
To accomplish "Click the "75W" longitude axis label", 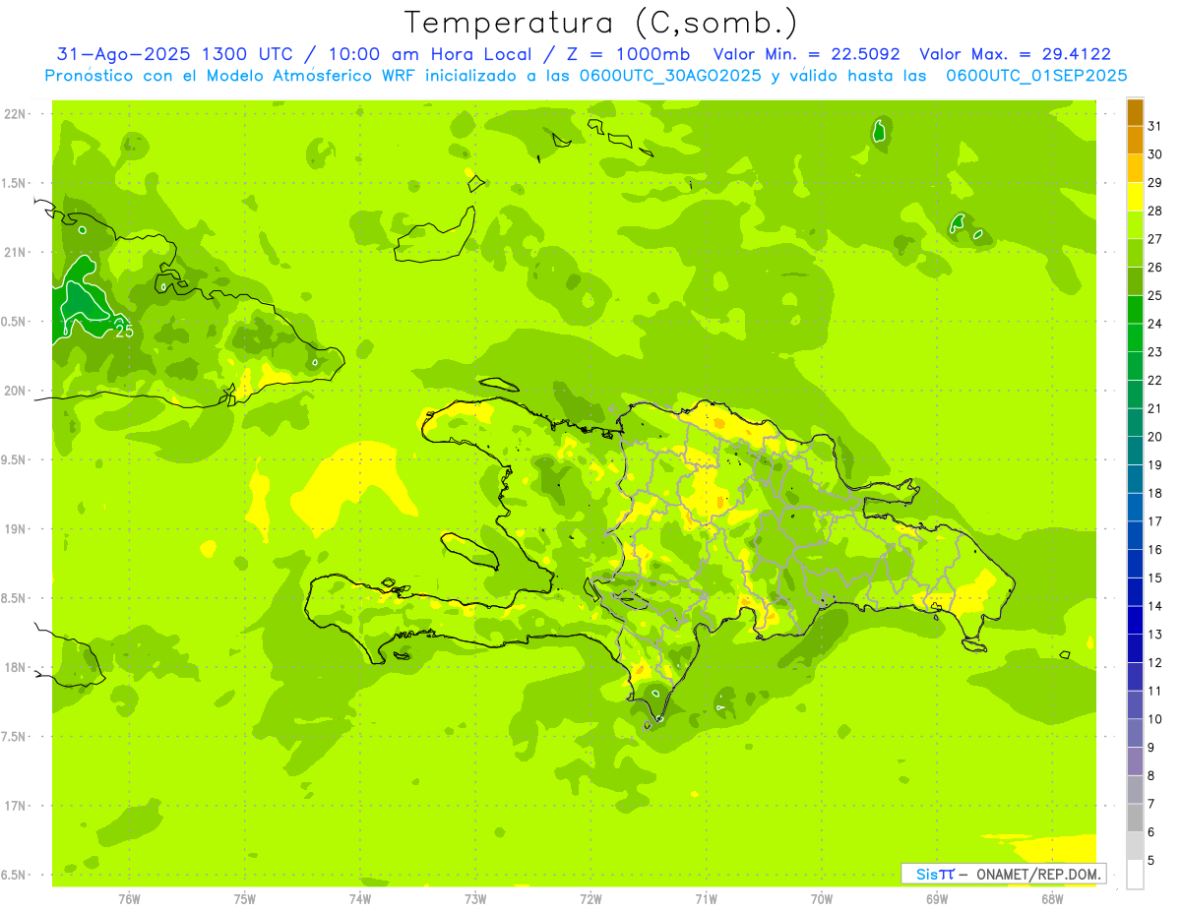I will (245, 898).
